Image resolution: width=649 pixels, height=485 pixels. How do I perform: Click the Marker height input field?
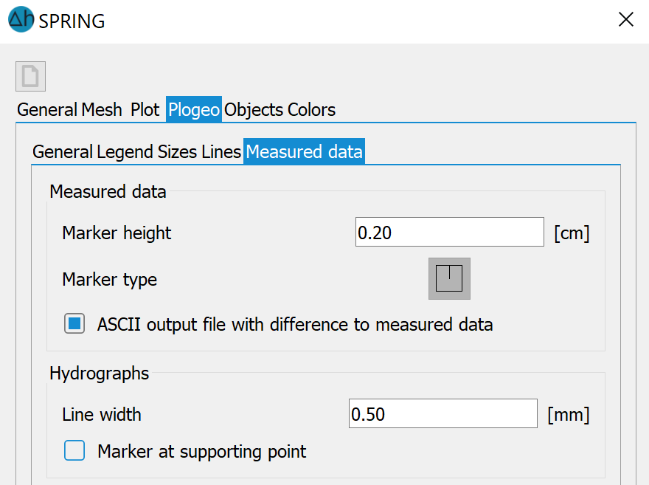(449, 232)
